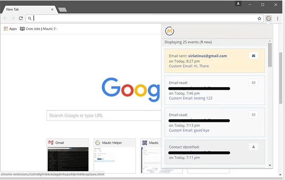The image size is (285, 180).
Task: Open the 'Custom Email: testing 123' link
Action: tap(190, 98)
